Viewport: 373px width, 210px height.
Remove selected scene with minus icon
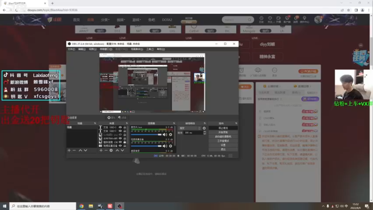74,150
